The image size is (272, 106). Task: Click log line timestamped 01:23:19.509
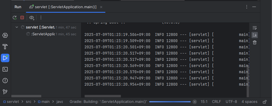click(x=167, y=41)
